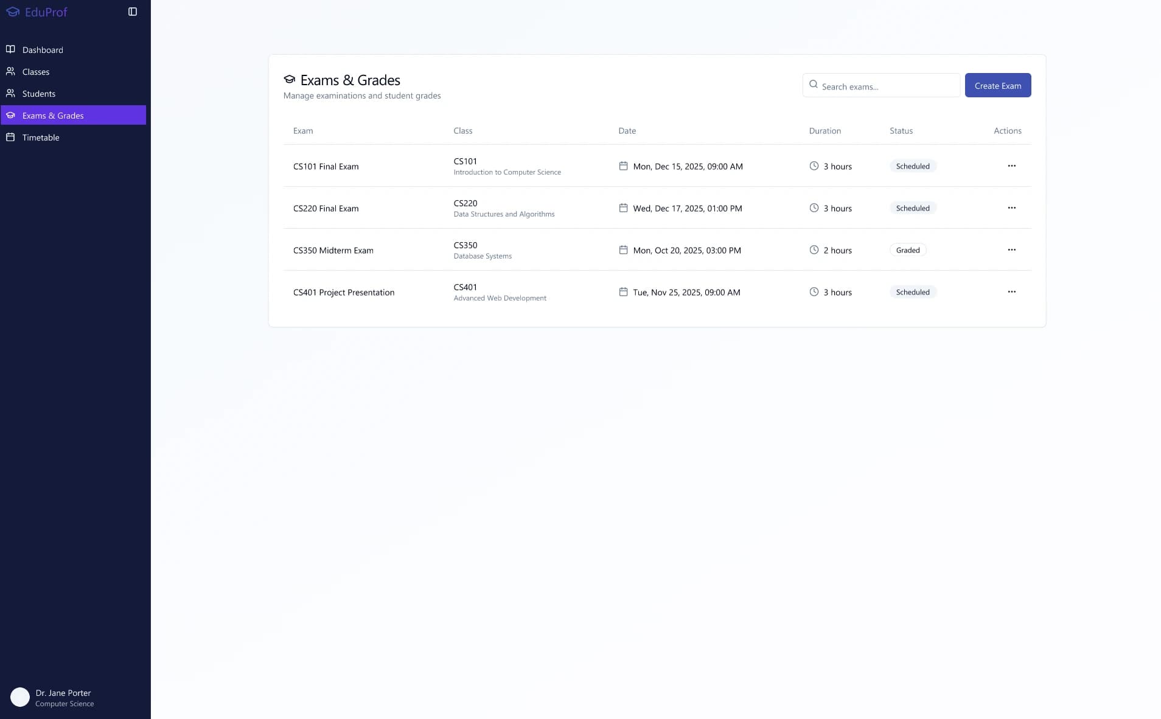Click the Date column header
This screenshot has width=1161, height=719.
click(627, 131)
